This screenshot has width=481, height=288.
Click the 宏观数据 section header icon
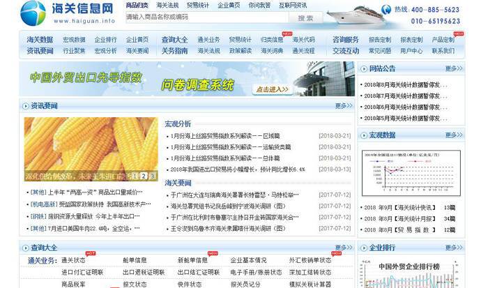click(x=363, y=135)
